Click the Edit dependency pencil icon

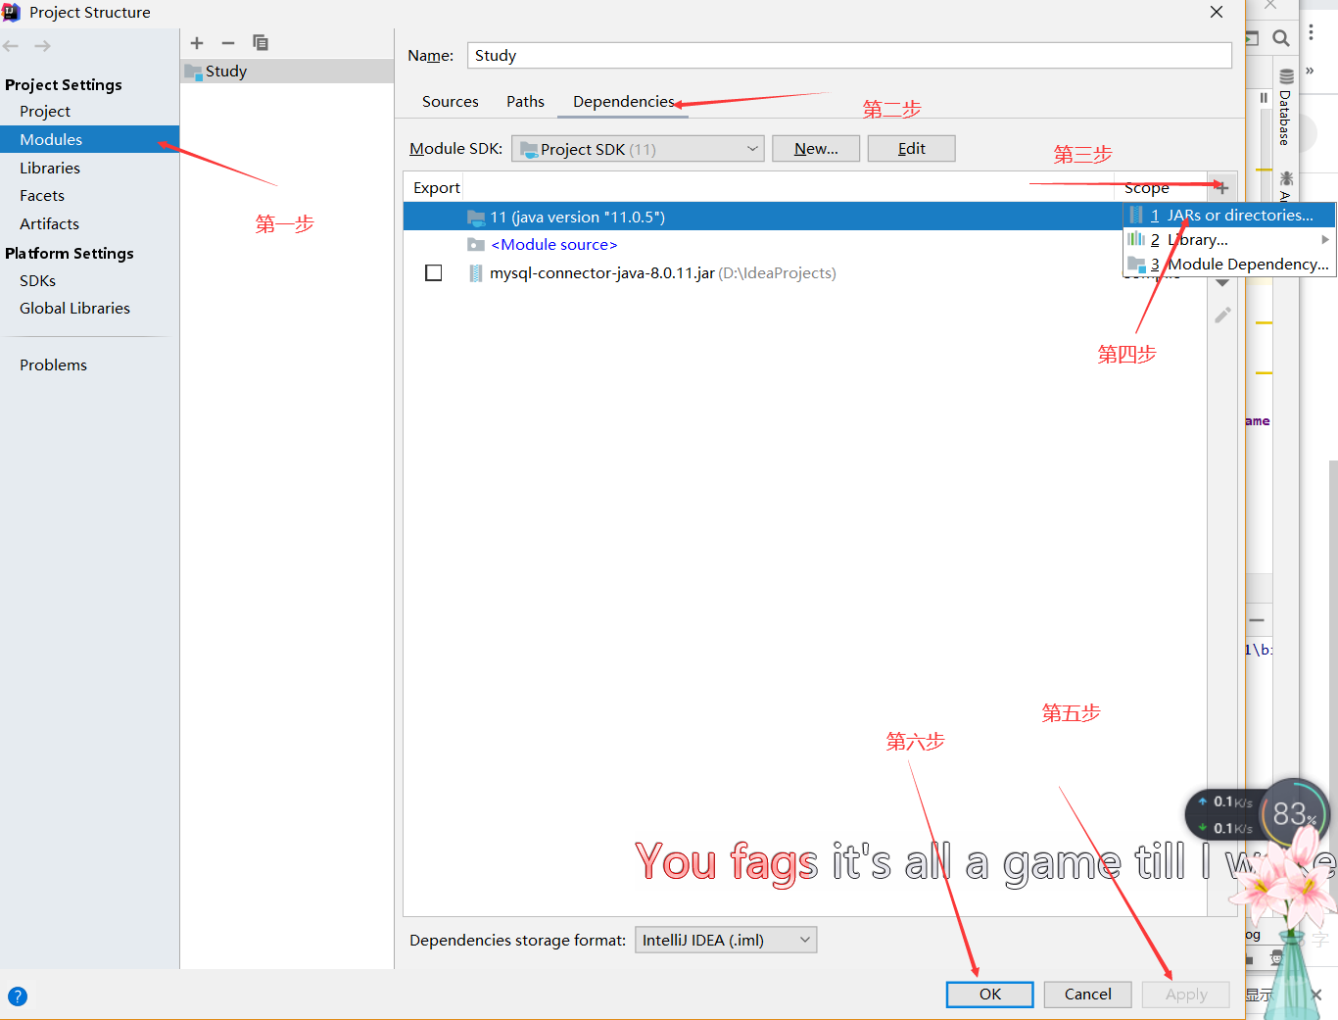point(1222,315)
